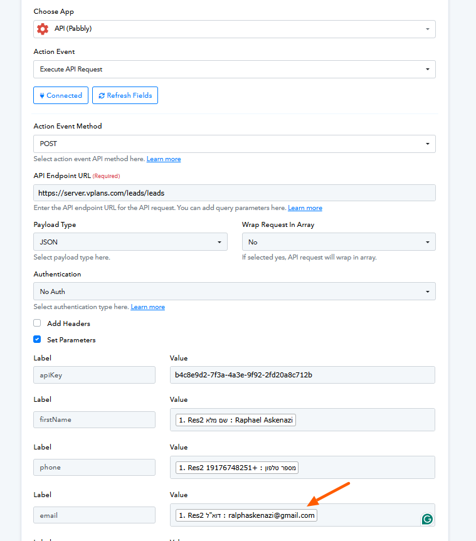Screen dimensions: 476x541
Task: Click the apiKey value field
Action: (302, 375)
